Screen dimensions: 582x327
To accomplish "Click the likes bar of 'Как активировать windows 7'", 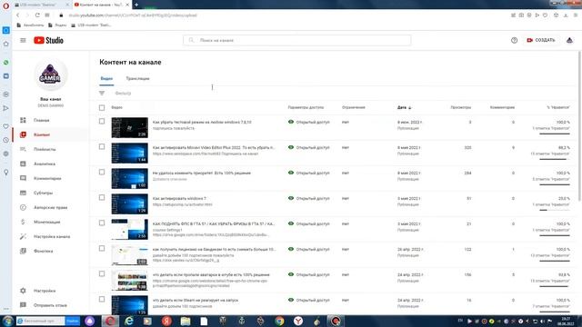I will pyautogui.click(x=554, y=210).
